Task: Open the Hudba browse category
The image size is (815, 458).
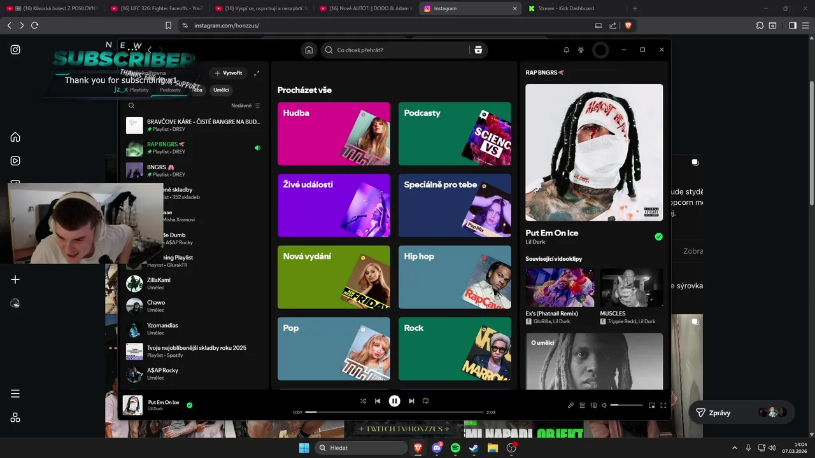Action: (x=334, y=134)
